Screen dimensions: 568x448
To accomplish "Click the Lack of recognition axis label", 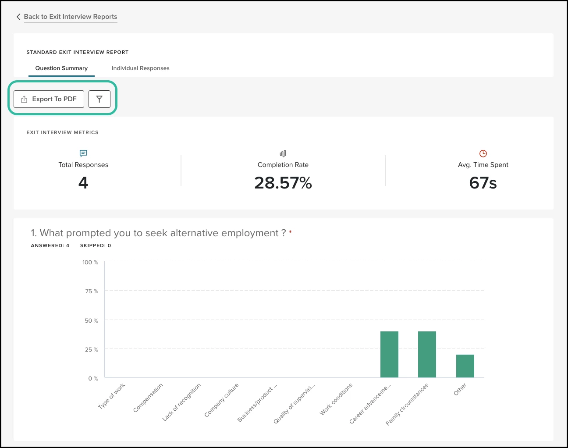I will [181, 402].
